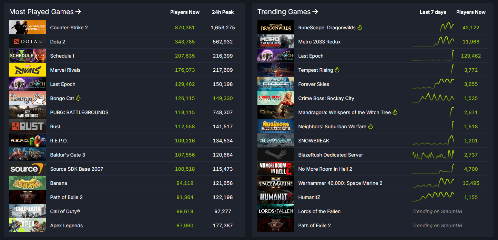
Task: Click the flame icon beside Neighbors: Suburban Warfare
Action: coord(370,127)
